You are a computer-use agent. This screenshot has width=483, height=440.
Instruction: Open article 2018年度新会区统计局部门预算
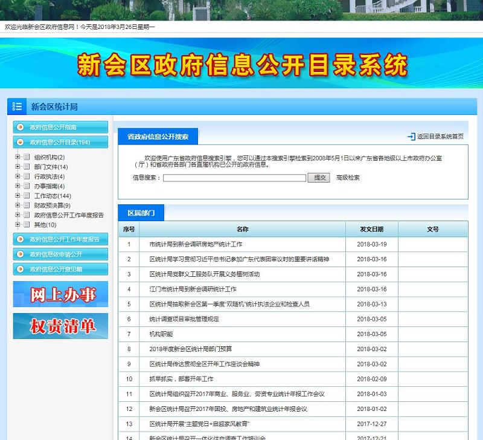click(191, 349)
